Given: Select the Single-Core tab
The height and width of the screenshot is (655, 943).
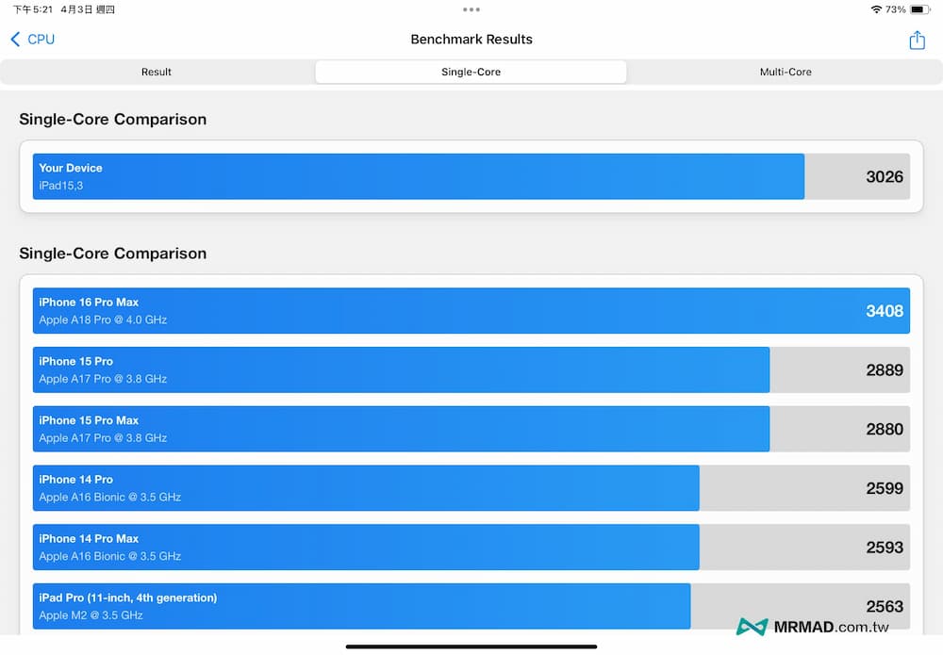Looking at the screenshot, I should (x=471, y=72).
